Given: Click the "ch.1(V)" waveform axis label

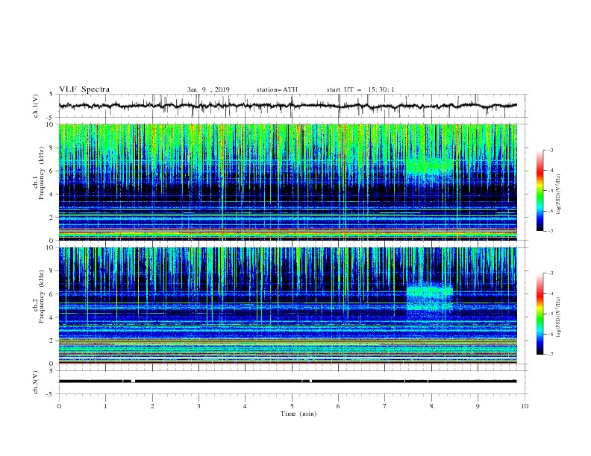Looking at the screenshot, I should (36, 106).
